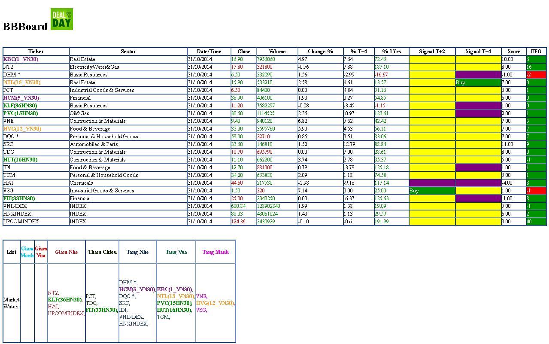Open HVG(12_VN30) in Tang Manh list
This screenshot has height=344, width=549.
[215, 303]
